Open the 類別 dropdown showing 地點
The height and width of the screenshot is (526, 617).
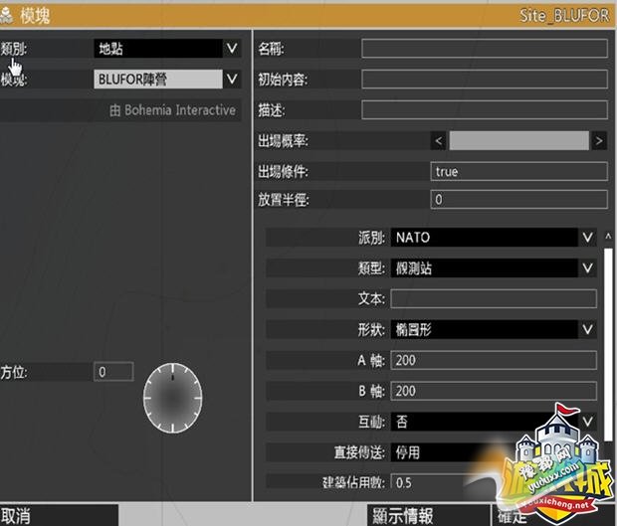coord(167,48)
